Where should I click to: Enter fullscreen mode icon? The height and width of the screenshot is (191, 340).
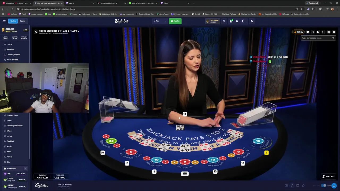click(292, 185)
